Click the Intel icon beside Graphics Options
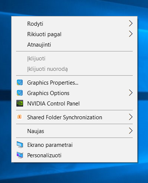148x183 pixels. [x=20, y=93]
